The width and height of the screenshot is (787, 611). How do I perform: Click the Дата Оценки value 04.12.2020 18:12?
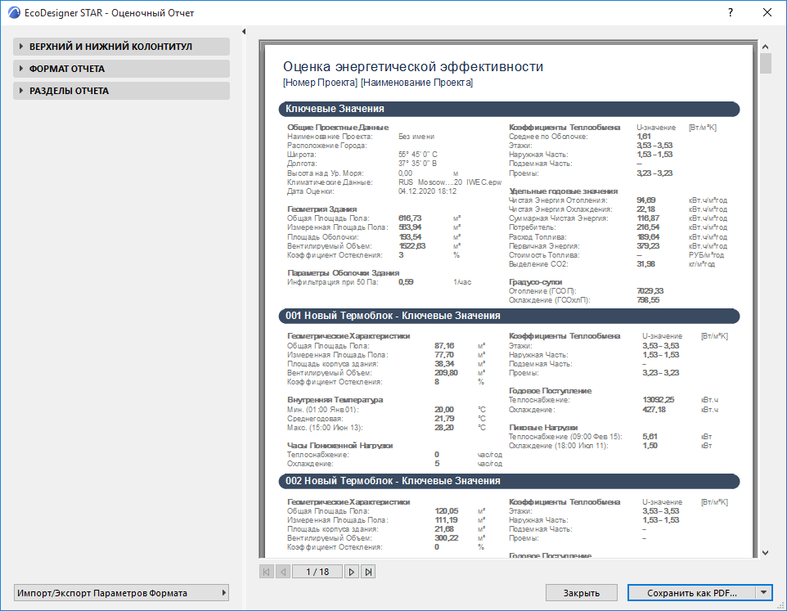coord(428,191)
